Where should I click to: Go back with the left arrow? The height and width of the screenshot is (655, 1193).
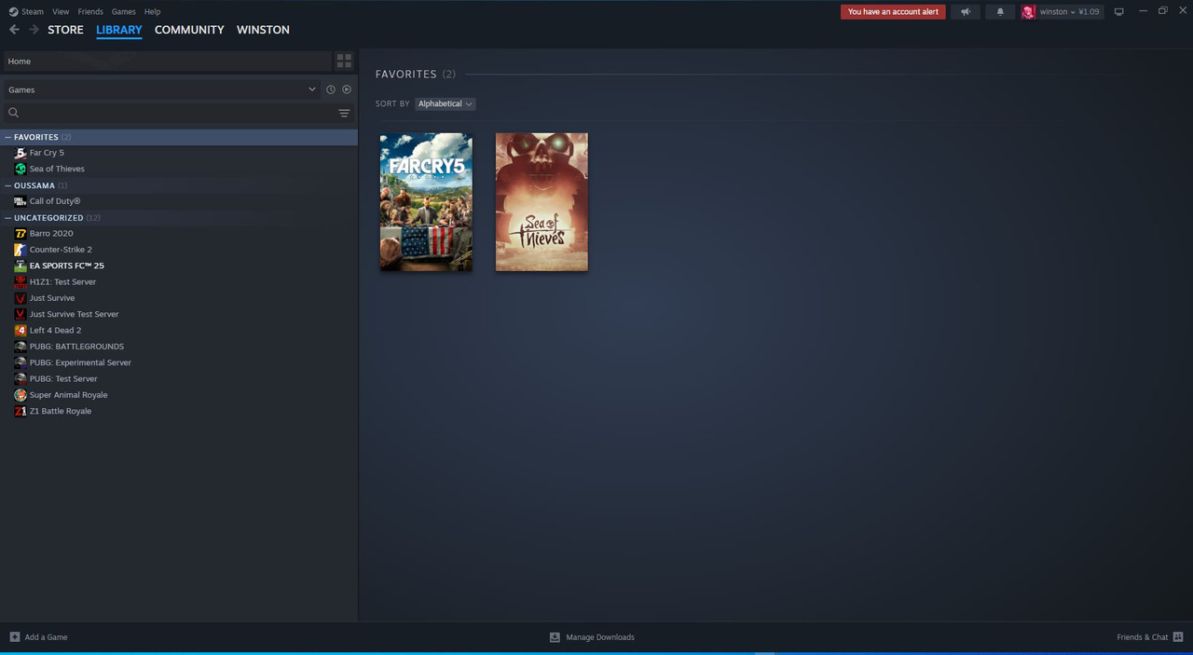[14, 30]
